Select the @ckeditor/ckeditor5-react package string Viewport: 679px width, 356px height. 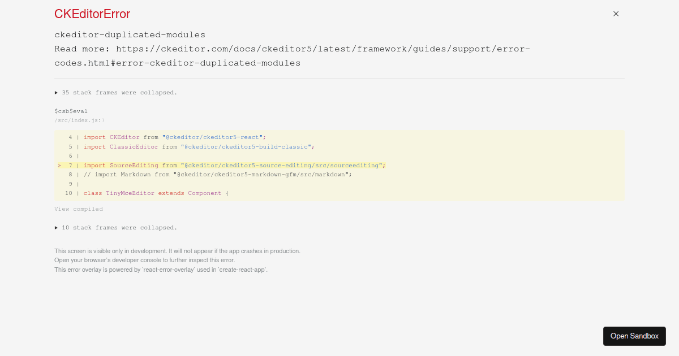click(214, 137)
